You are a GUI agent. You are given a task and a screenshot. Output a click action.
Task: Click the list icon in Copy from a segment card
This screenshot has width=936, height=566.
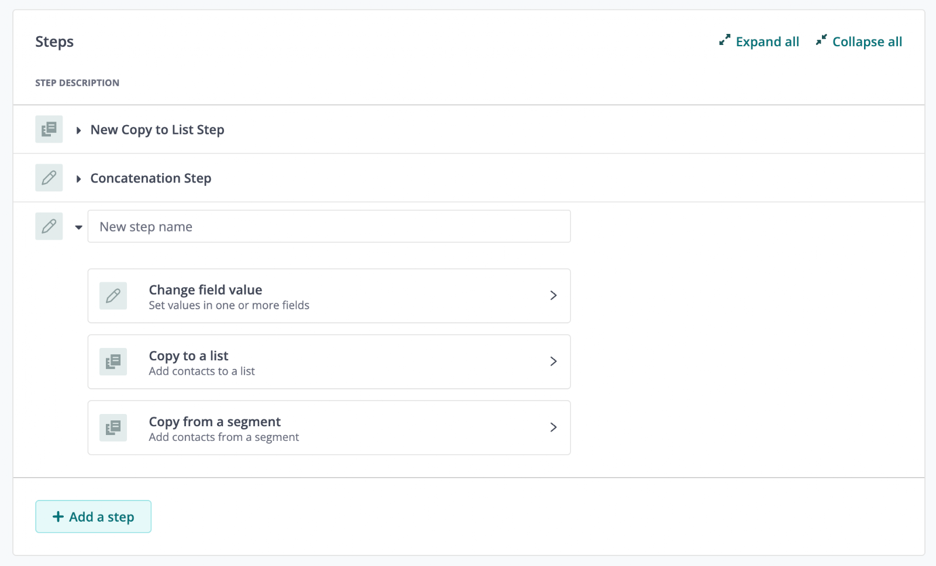(x=113, y=427)
